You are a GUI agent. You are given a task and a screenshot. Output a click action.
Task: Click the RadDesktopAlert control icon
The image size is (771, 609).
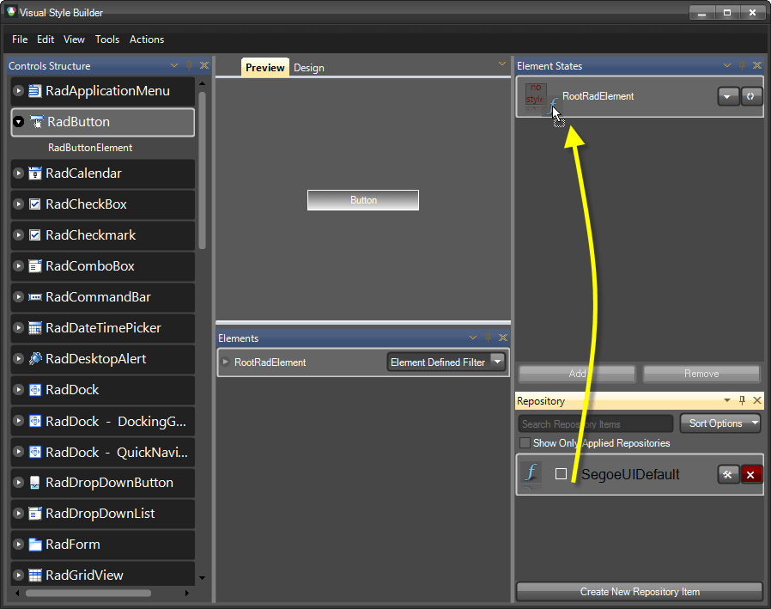coord(35,358)
